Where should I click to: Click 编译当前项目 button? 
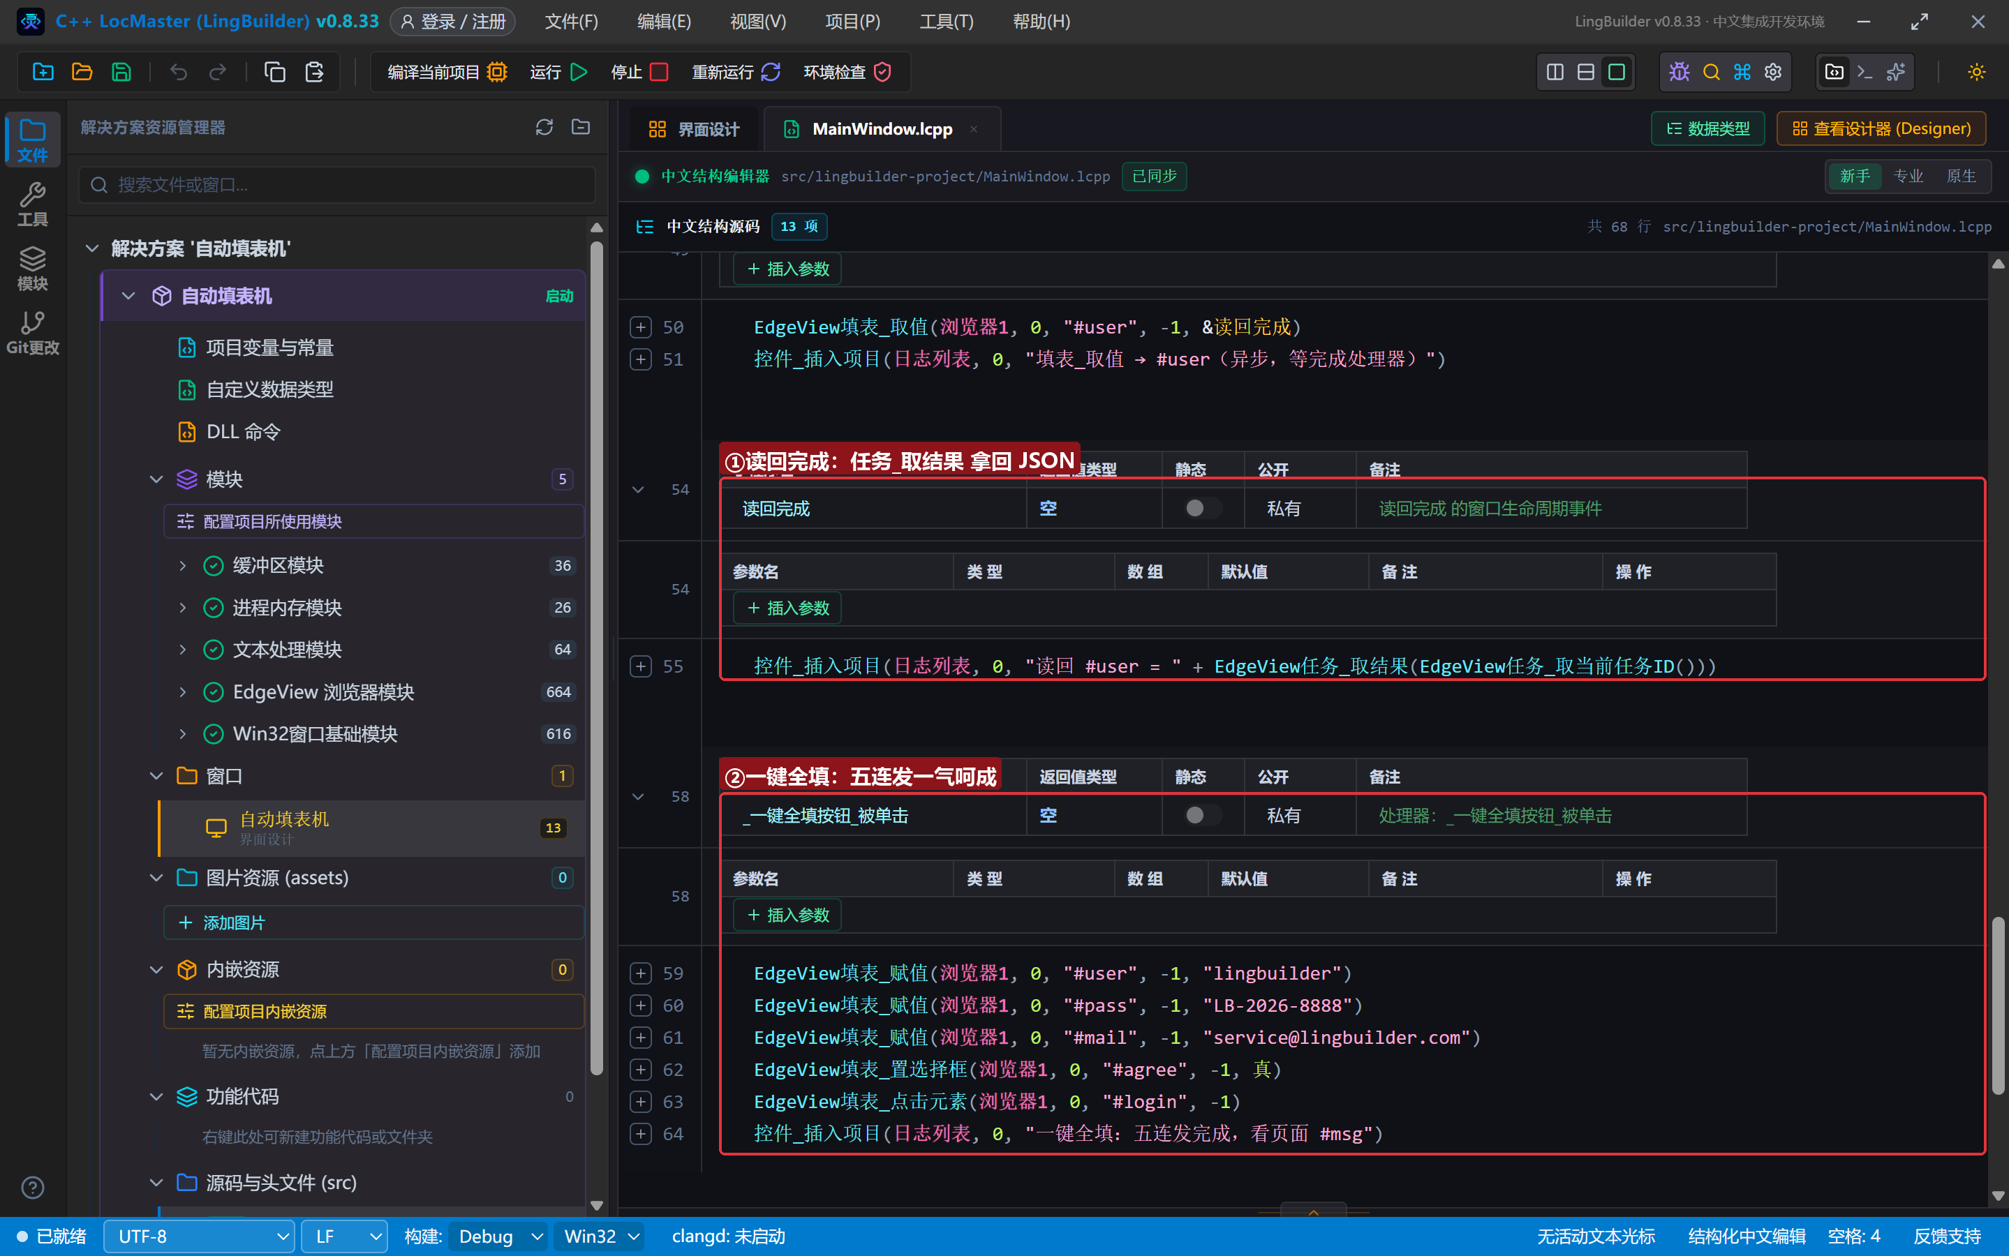click(x=447, y=73)
